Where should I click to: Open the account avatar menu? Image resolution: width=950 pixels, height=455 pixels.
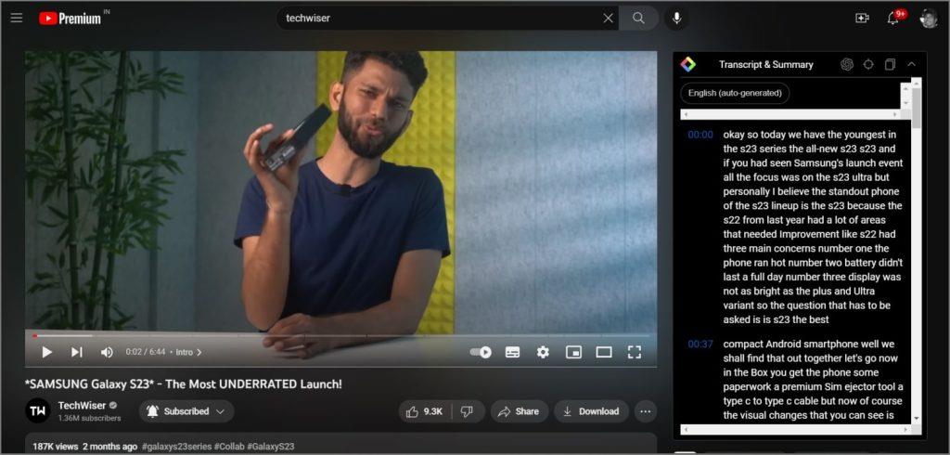(x=928, y=19)
